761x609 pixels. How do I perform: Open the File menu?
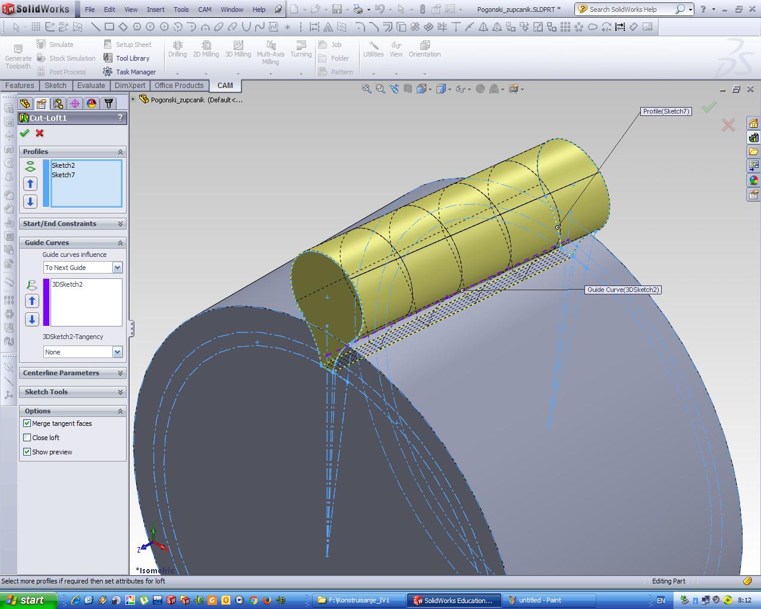90,10
